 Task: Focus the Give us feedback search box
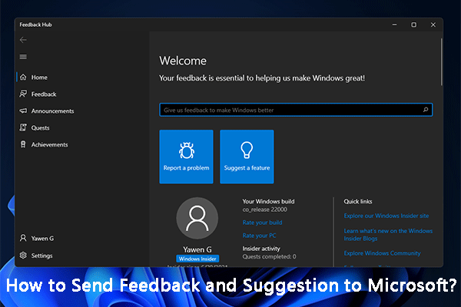(296, 110)
